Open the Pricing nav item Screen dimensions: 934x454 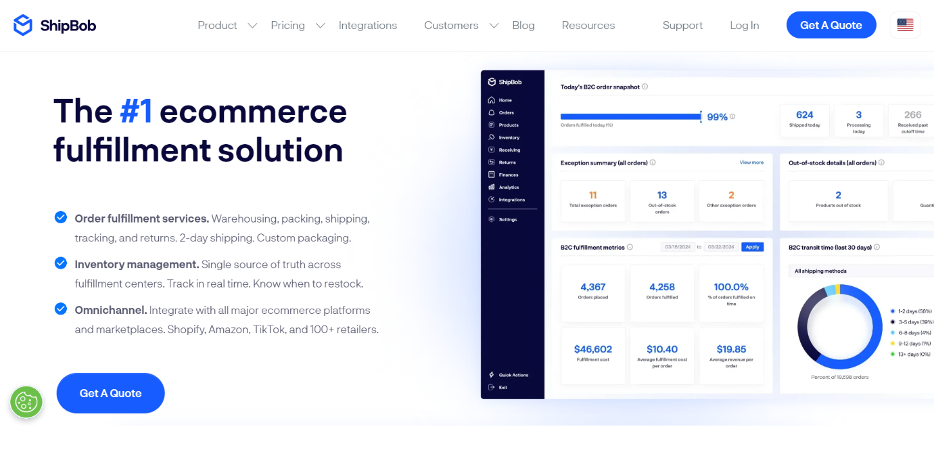tap(287, 25)
